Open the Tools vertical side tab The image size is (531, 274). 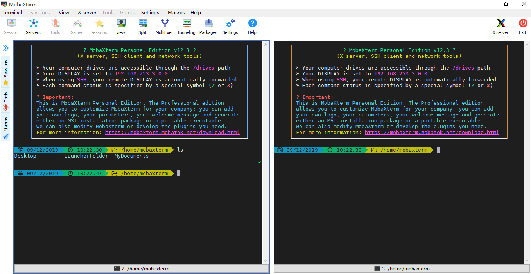pos(6,101)
